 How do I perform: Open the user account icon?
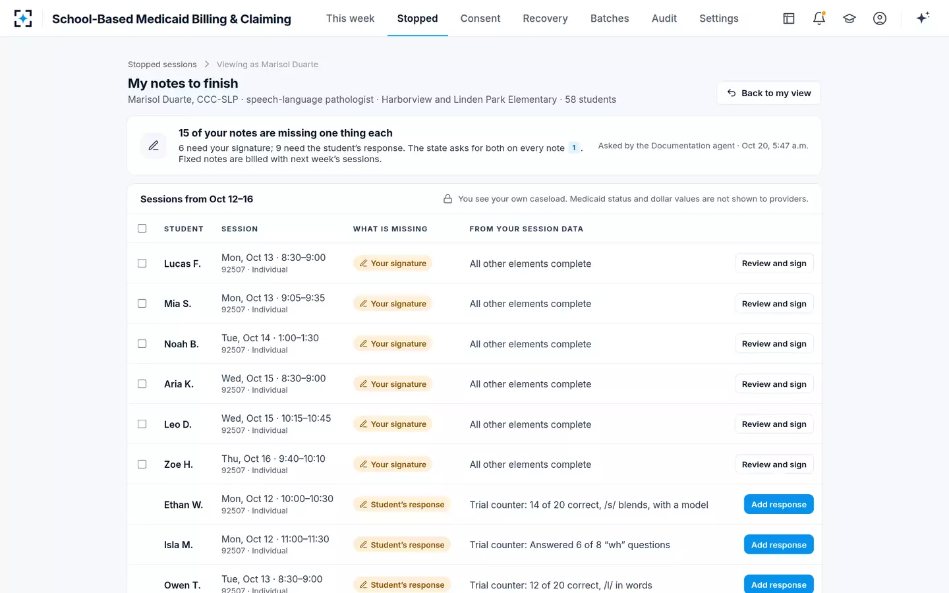click(x=880, y=18)
